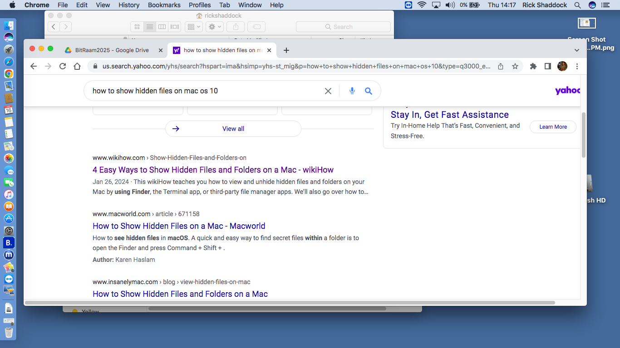Click Stay In, Get Fast Assistance ad title
Viewport: 620px width, 348px height.
pyautogui.click(x=449, y=115)
